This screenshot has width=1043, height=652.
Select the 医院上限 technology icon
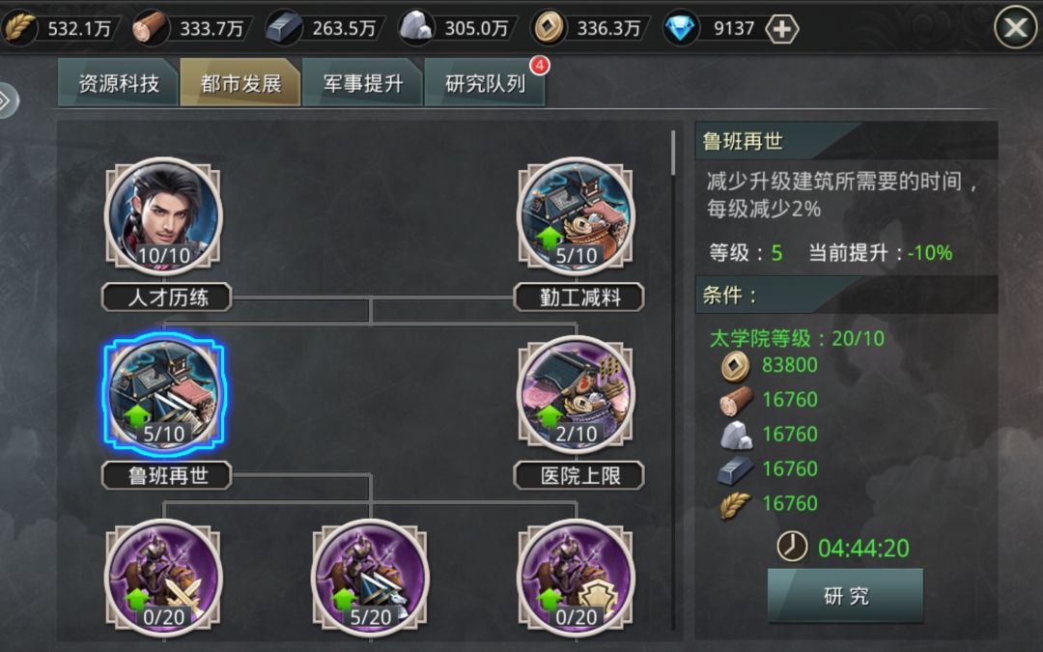pyautogui.click(x=576, y=394)
